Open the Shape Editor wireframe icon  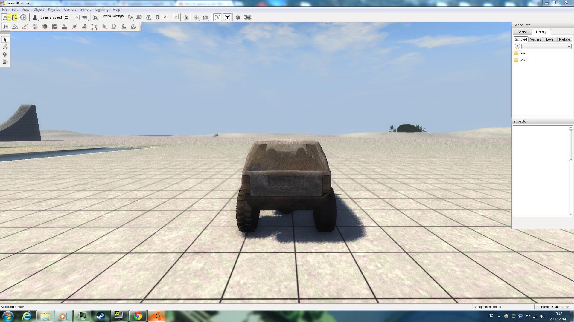coord(133,27)
